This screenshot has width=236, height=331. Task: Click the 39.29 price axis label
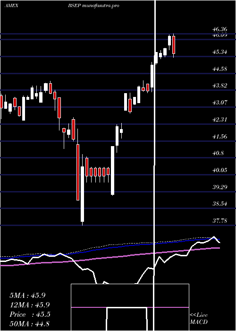[219, 187]
